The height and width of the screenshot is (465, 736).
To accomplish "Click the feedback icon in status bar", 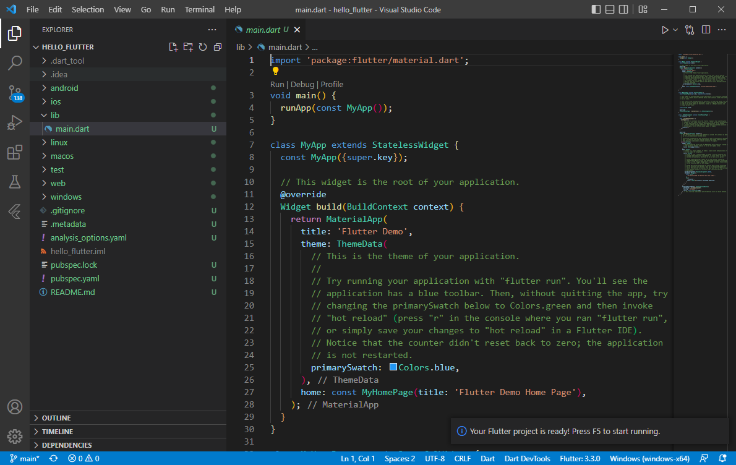I will pos(704,458).
